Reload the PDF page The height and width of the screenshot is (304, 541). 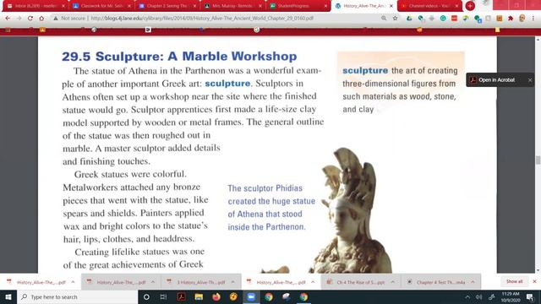[30, 19]
